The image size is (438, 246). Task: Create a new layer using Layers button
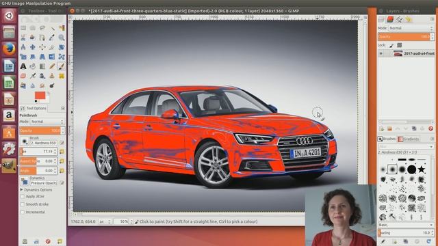click(382, 128)
